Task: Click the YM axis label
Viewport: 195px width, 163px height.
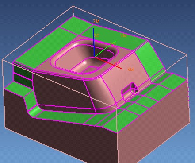Action: coord(123,35)
